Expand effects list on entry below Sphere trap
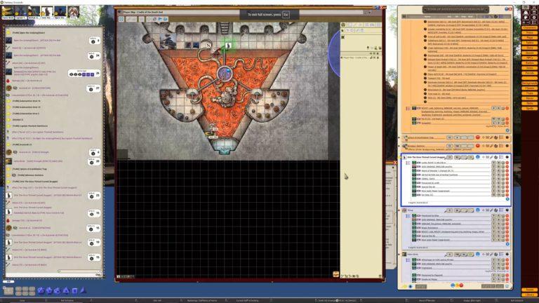The width and height of the screenshot is (539, 303). 501,146
